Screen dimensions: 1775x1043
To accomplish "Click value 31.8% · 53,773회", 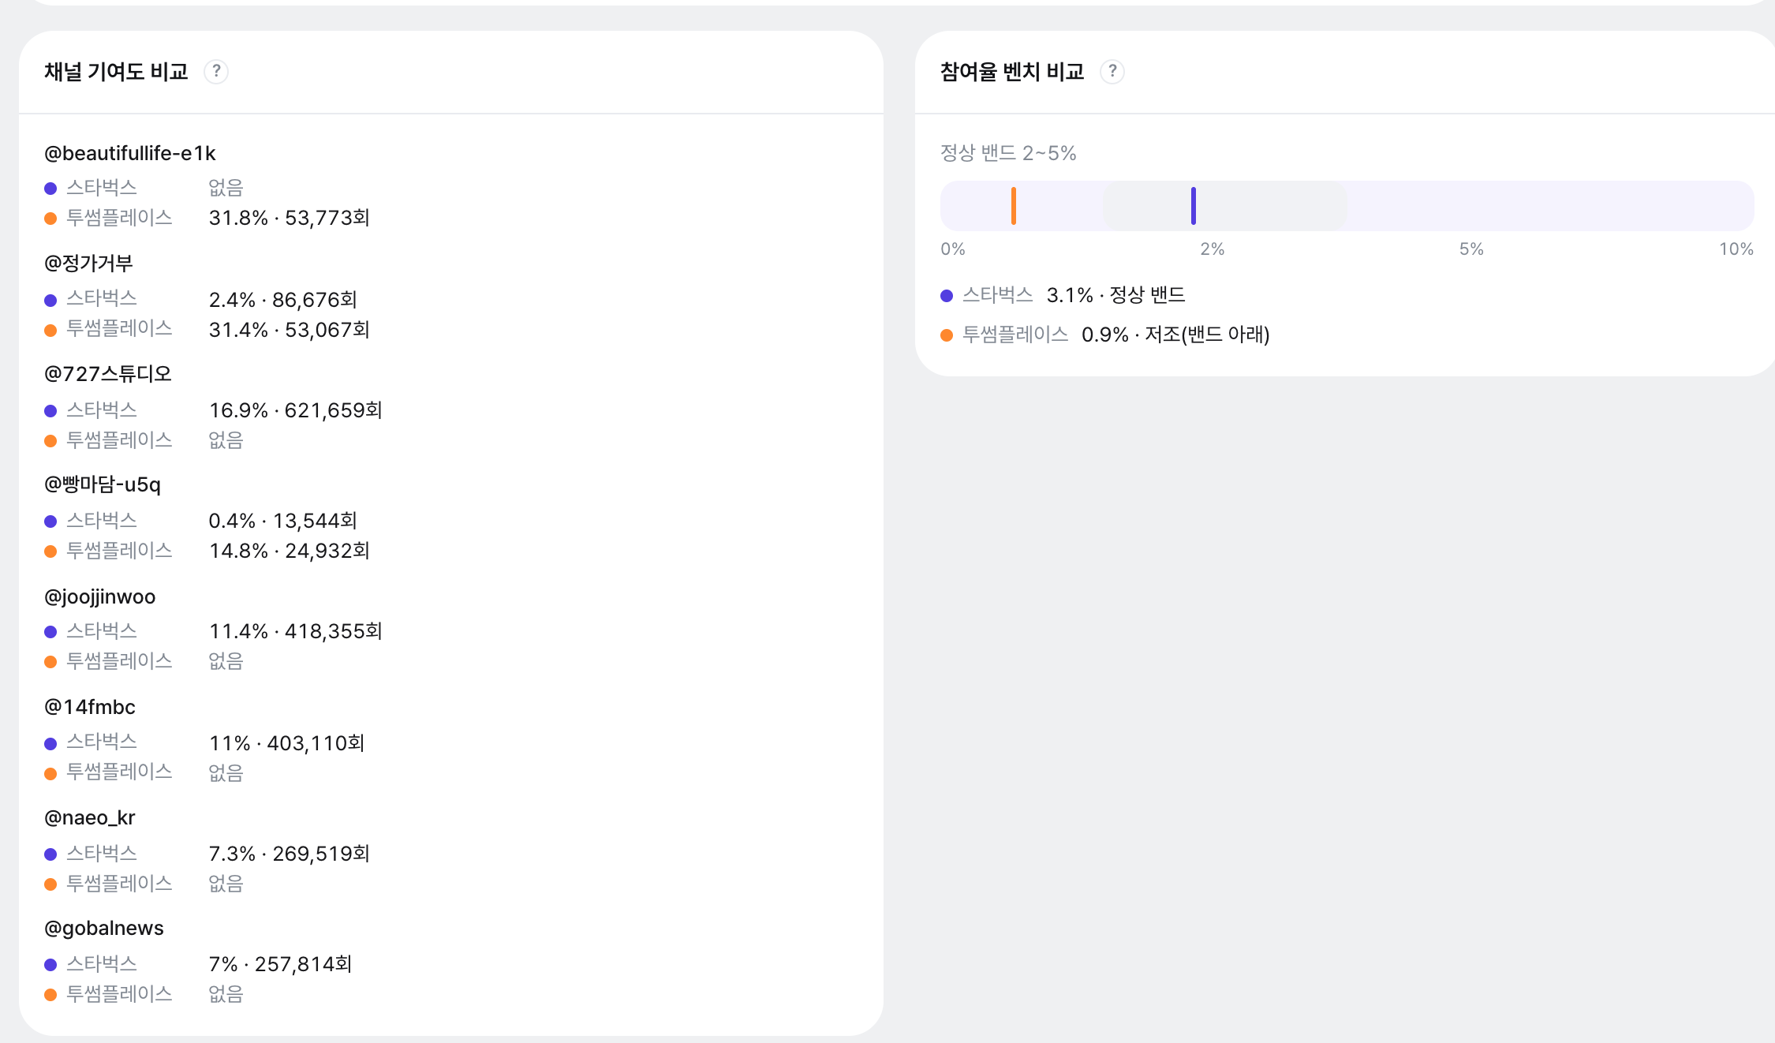I will (290, 218).
